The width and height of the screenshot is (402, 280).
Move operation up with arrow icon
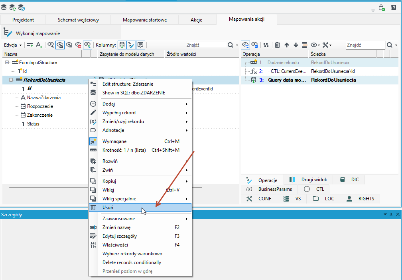point(287,45)
